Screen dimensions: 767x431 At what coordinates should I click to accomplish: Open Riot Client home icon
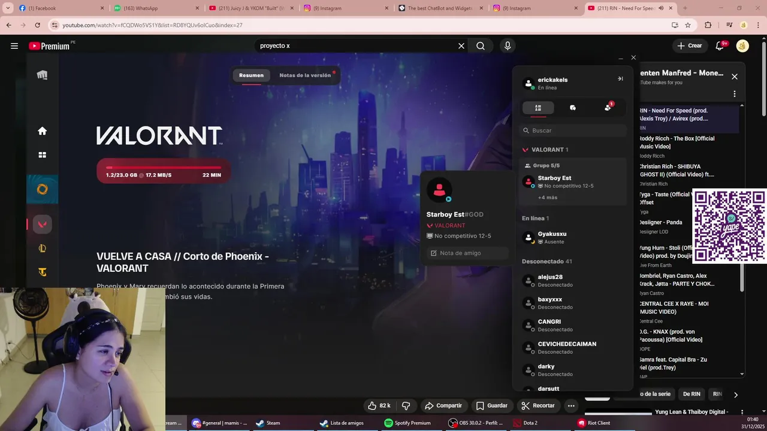[43, 131]
